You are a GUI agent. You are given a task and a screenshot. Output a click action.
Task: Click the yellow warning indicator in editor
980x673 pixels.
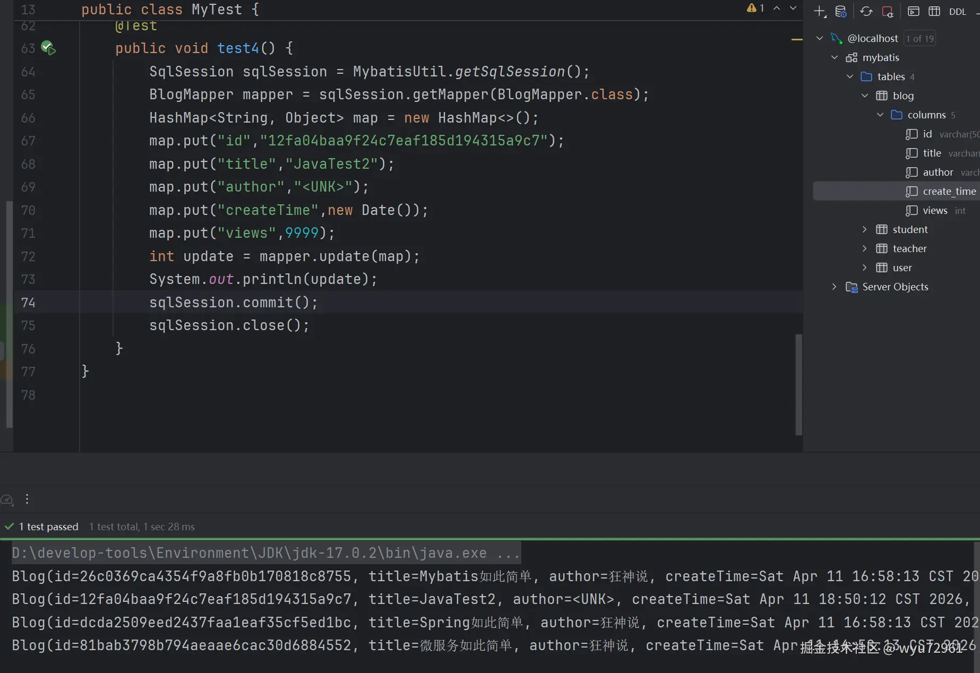[755, 8]
